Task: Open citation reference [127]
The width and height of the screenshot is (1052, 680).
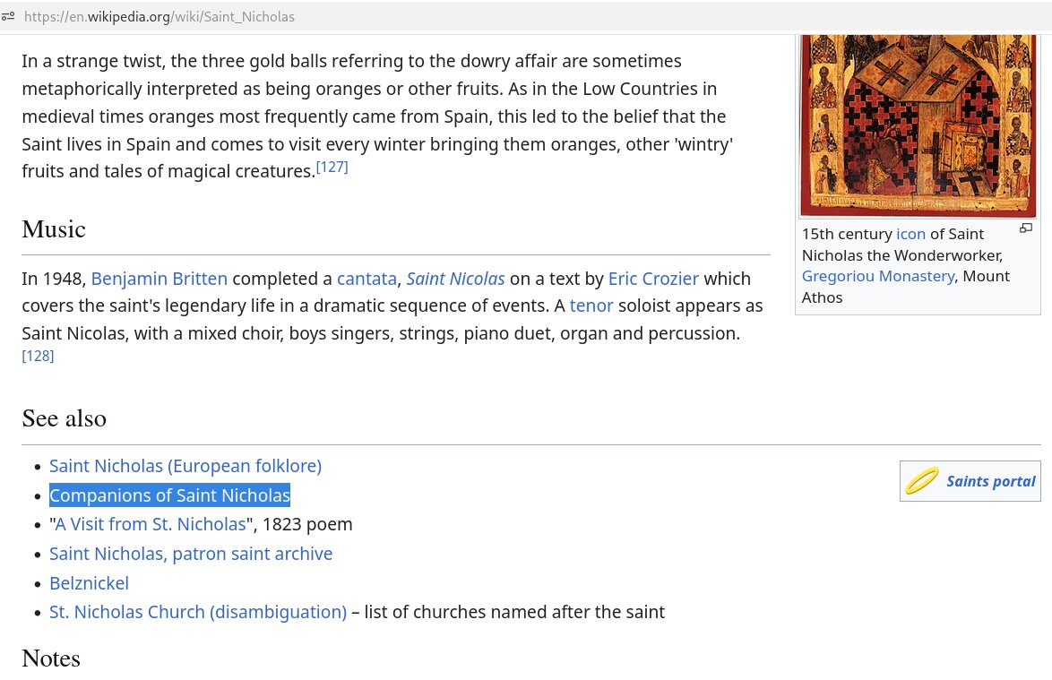Action: 332,168
